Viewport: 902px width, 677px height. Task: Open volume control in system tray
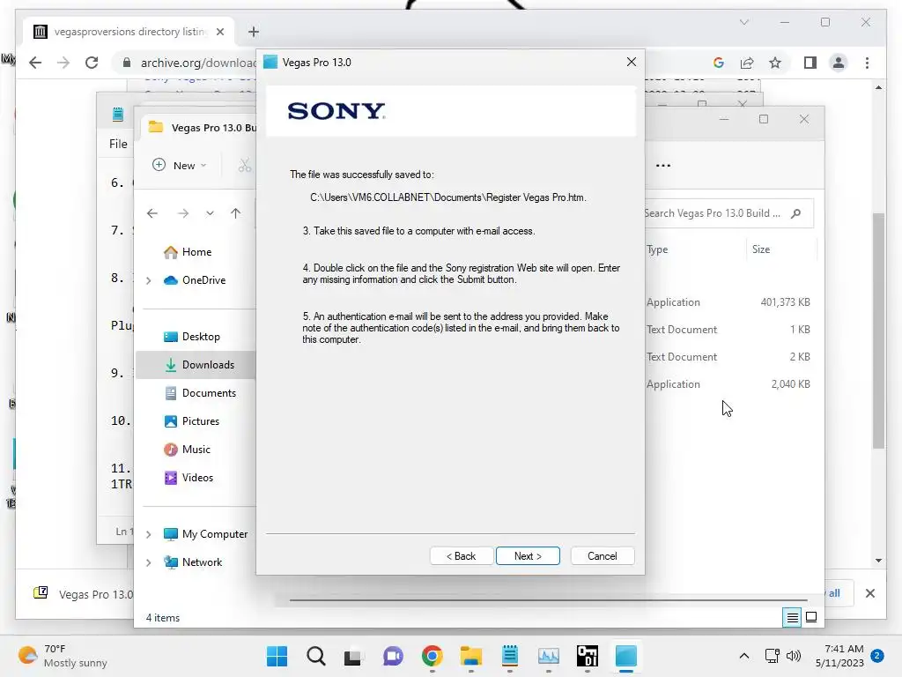794,656
